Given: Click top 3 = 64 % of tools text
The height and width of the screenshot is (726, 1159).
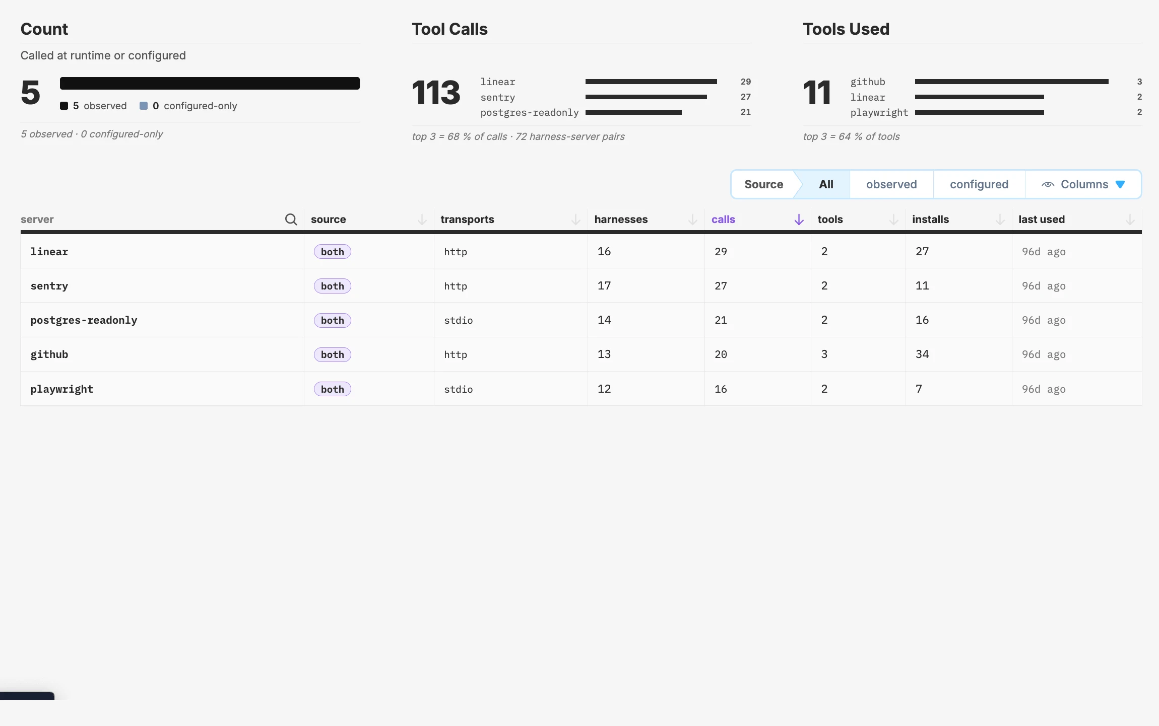Looking at the screenshot, I should click(x=851, y=136).
